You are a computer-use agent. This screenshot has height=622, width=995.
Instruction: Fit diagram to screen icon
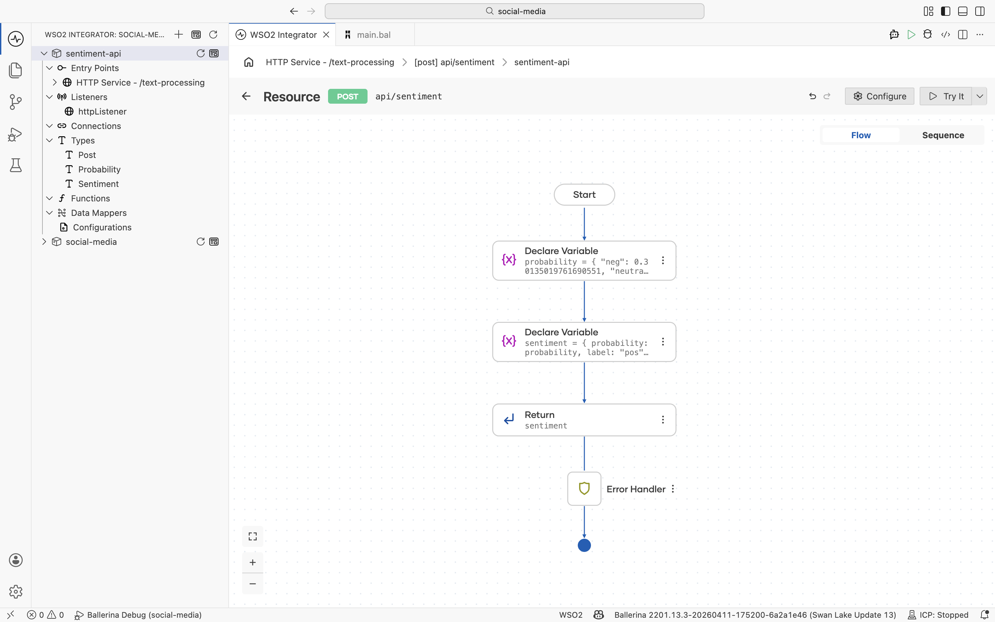252,536
